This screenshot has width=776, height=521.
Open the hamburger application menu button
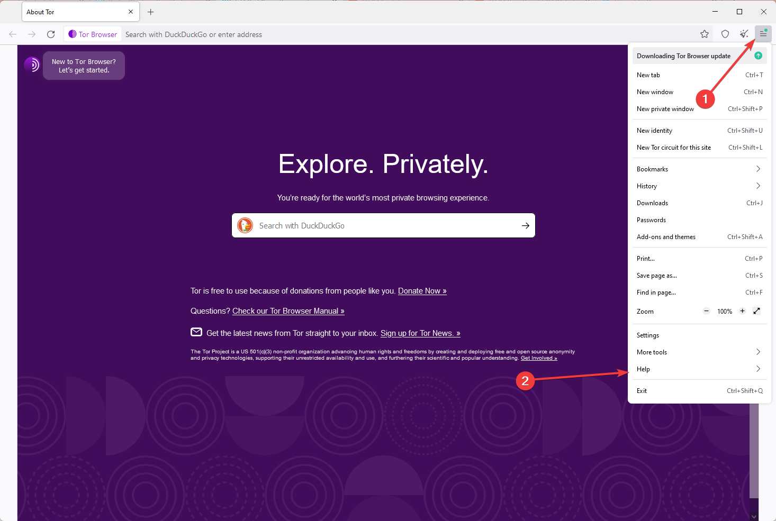(763, 34)
